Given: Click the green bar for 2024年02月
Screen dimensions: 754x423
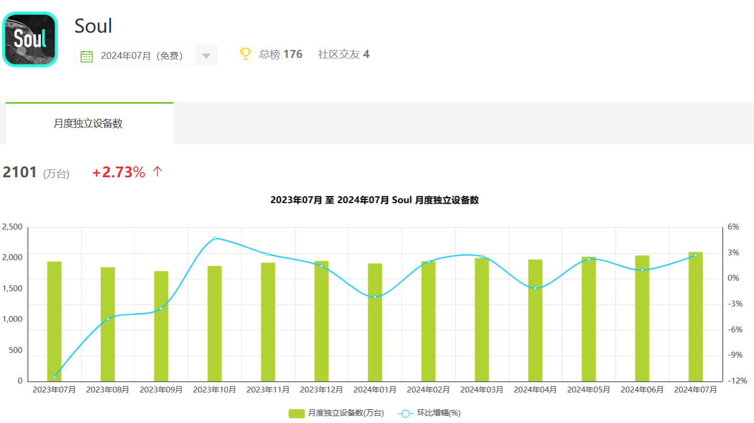Looking at the screenshot, I should 428,321.
